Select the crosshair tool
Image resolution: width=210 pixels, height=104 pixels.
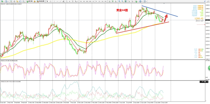[50, 1]
